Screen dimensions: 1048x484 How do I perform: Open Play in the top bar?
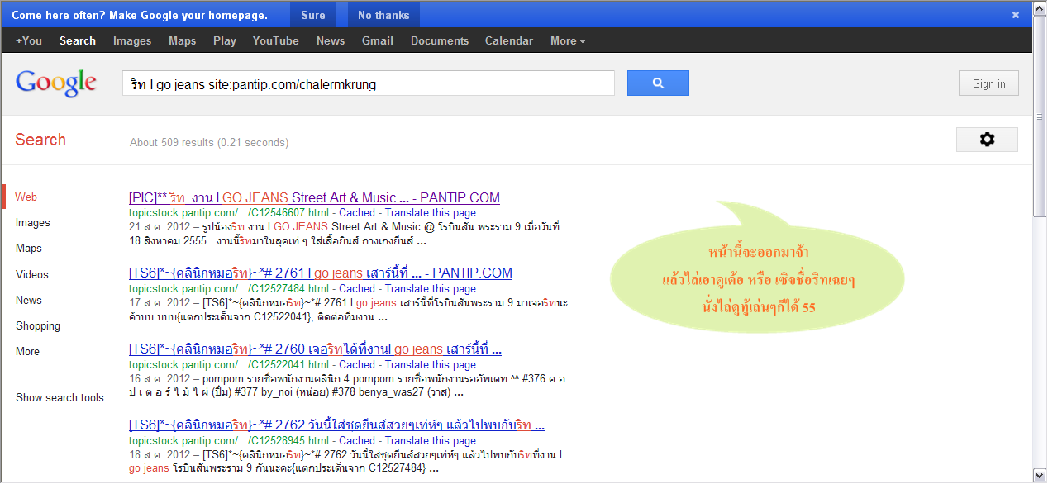(225, 40)
